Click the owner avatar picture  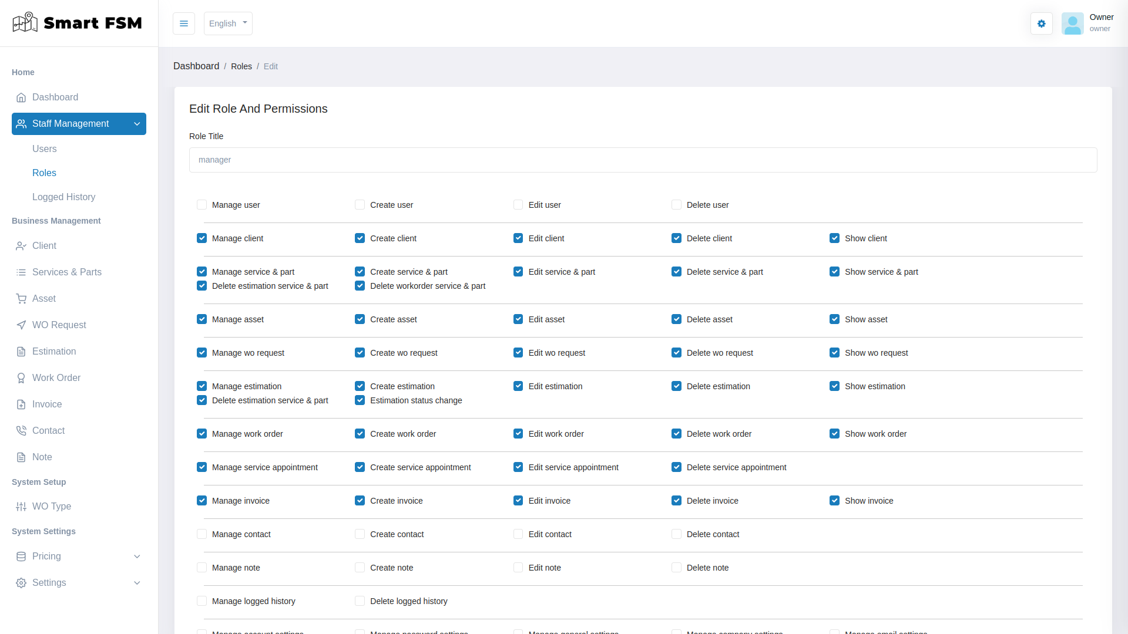1072,23
